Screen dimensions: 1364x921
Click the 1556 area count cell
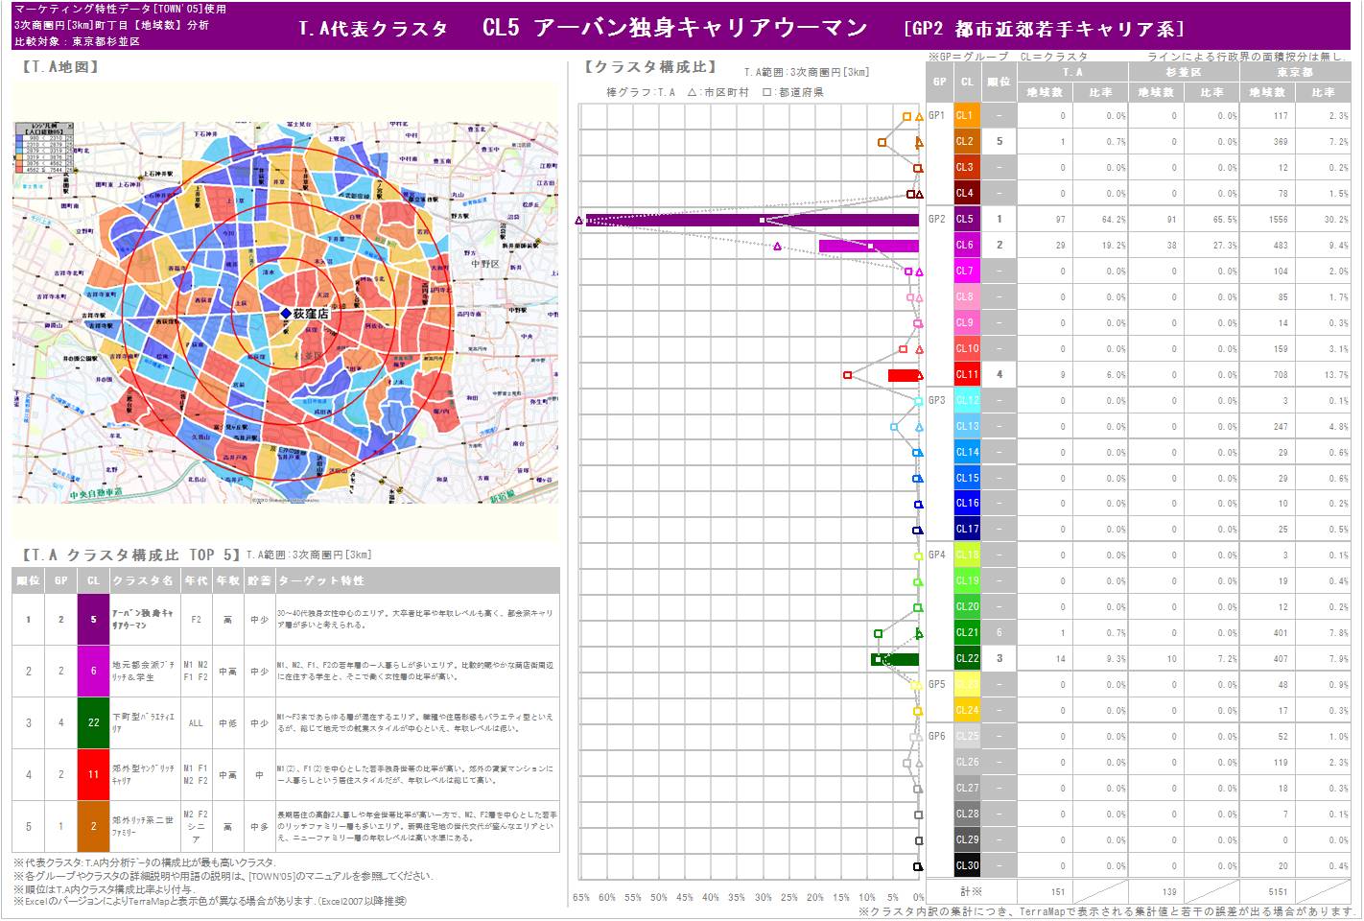(1267, 220)
